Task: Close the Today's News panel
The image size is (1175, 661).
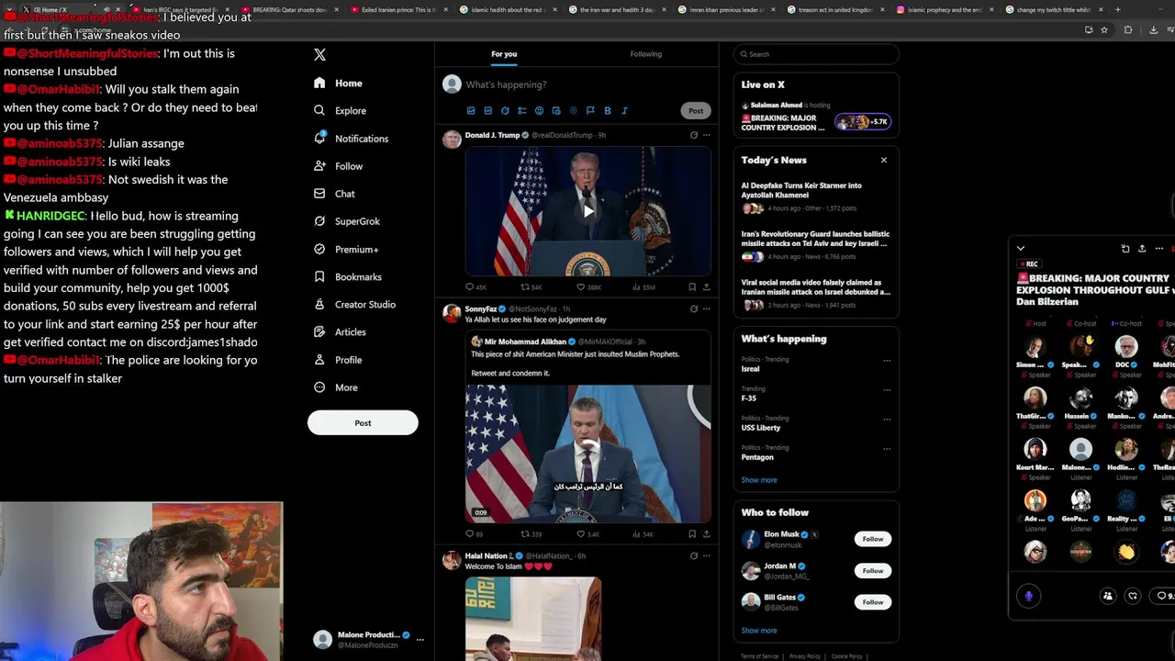Action: [884, 160]
